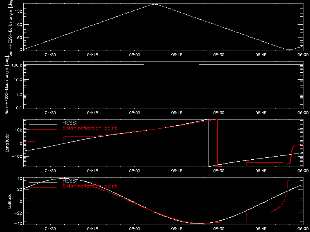
Task: Click the 10.0 tick on Moon angle axis
Action: 17,80
